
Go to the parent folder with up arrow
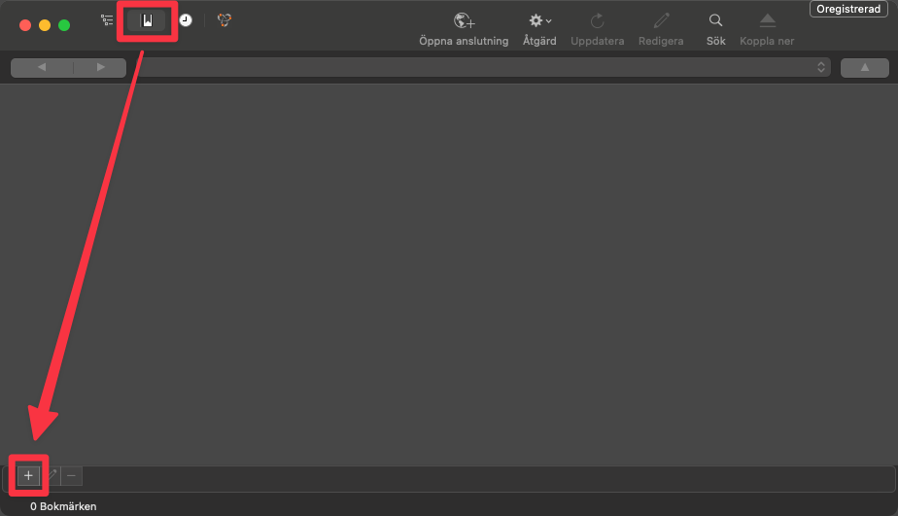pos(864,67)
